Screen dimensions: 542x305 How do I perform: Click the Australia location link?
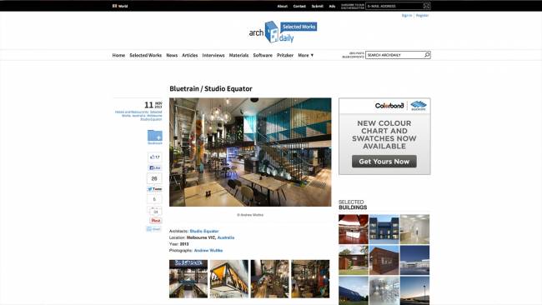[x=226, y=237]
